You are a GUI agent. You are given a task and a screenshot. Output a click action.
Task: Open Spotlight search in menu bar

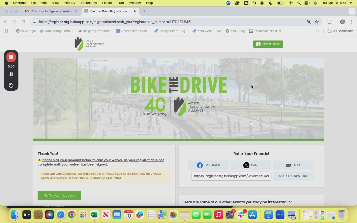[x=299, y=3]
